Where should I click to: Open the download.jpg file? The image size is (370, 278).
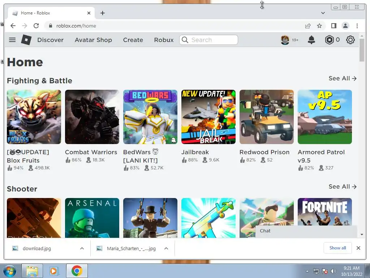point(36,248)
